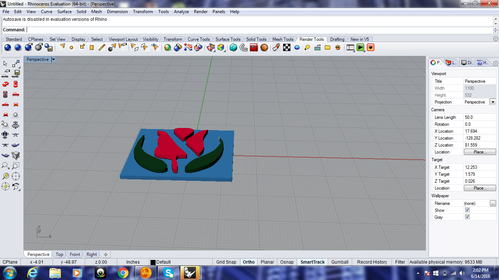Open panel options gear icon
This screenshot has height=280, width=499.
click(x=496, y=63)
